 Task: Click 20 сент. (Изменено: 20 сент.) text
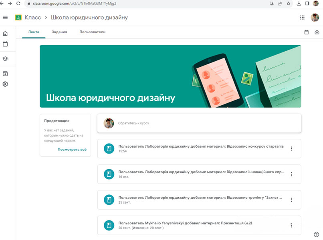[141, 228]
